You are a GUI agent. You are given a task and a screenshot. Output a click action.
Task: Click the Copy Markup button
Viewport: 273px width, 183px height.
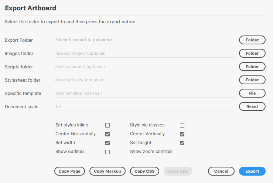tap(108, 171)
